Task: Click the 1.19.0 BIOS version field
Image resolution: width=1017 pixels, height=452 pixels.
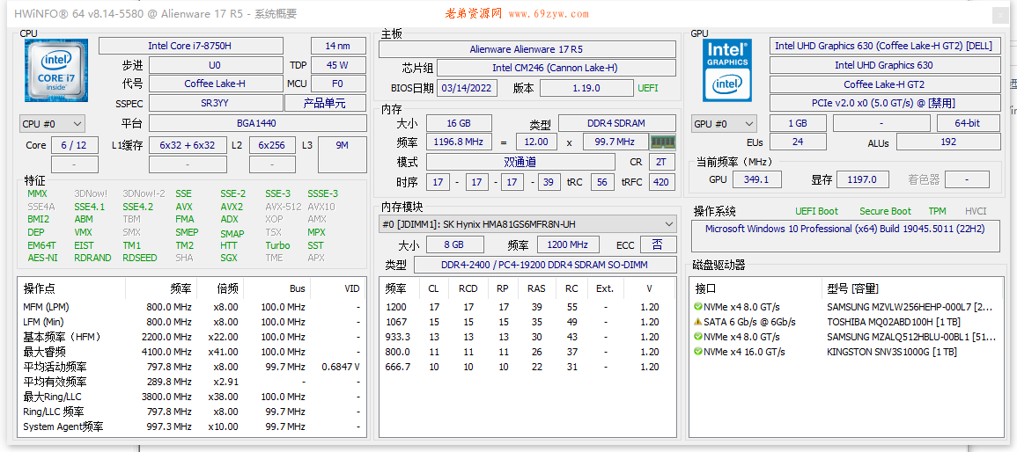Action: [586, 88]
